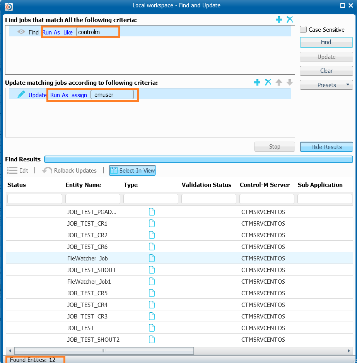Toggle Select In View button
This screenshot has height=363, width=357.
tap(132, 170)
